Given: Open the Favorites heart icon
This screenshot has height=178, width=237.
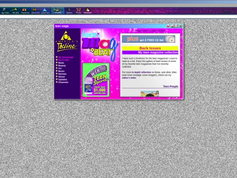Looking at the screenshot, I should point(24,10).
